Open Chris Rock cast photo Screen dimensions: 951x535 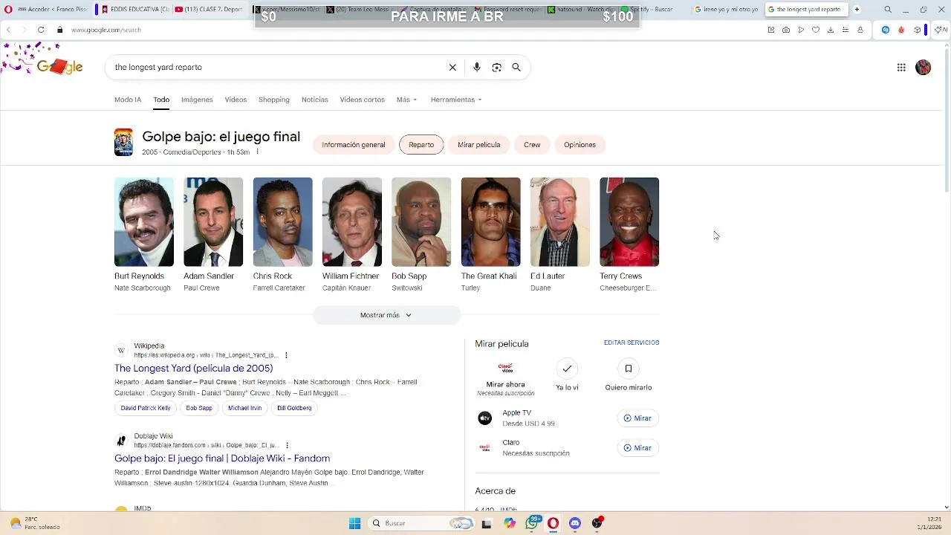pos(283,222)
